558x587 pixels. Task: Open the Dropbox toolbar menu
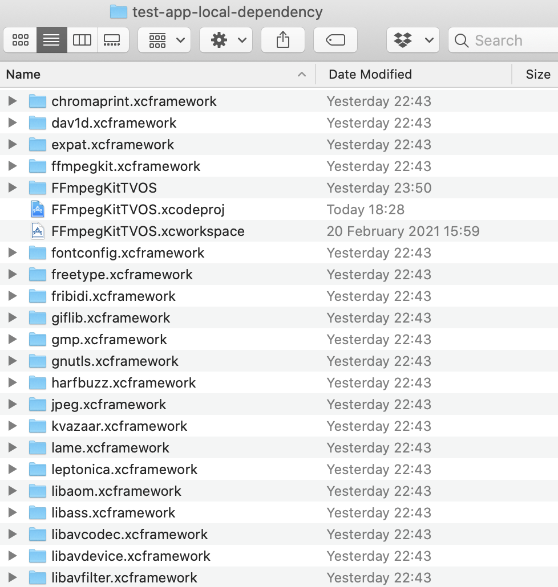click(413, 40)
